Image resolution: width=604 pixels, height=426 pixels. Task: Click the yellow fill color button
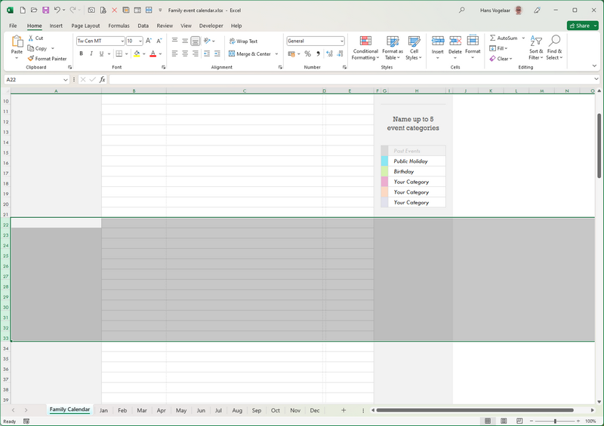(x=137, y=54)
